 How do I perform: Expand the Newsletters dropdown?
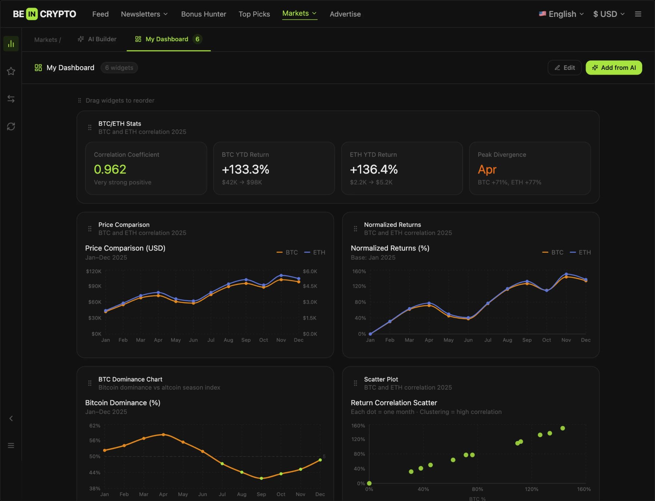144,14
